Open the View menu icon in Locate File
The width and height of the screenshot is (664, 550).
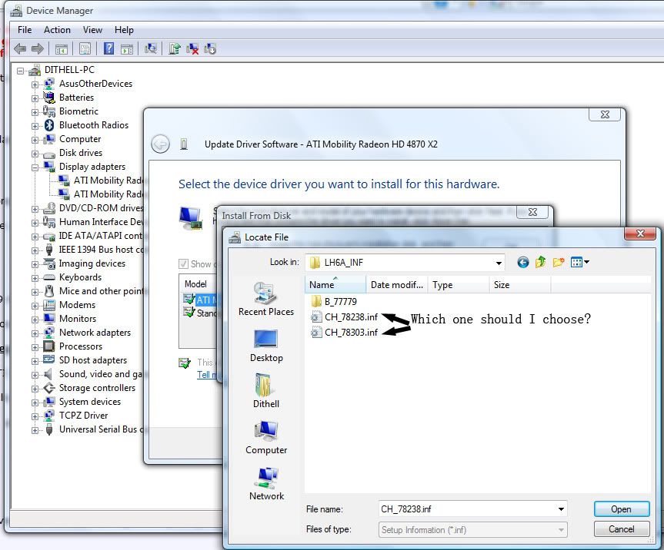[579, 263]
